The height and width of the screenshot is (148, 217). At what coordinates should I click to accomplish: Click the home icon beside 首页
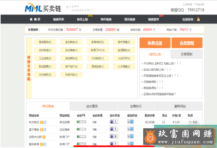(x=31, y=19)
